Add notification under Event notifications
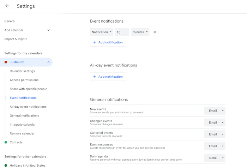The width and height of the screenshot is (247, 167). click(108, 42)
